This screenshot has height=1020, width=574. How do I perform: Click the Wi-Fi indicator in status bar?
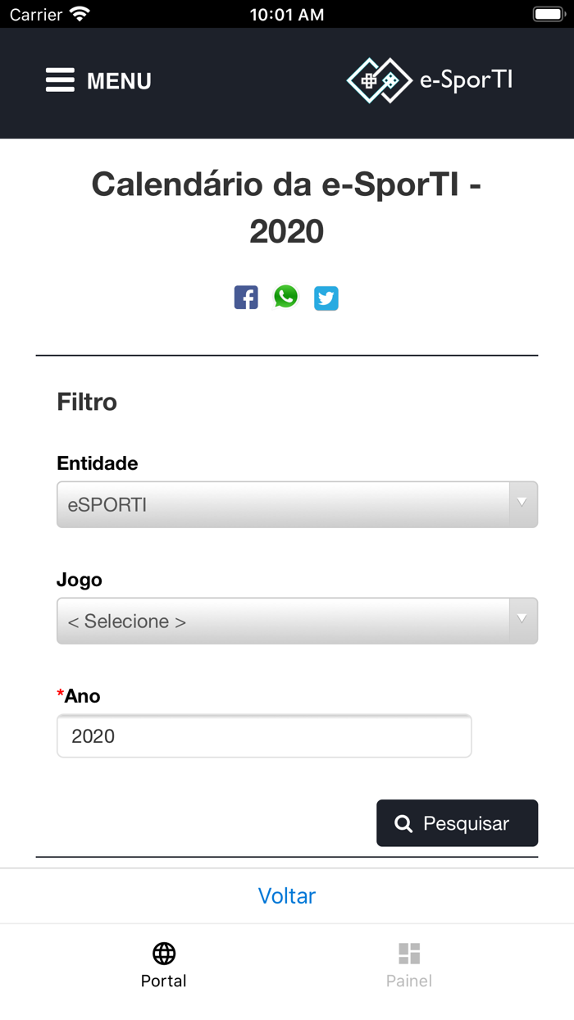pos(80,12)
